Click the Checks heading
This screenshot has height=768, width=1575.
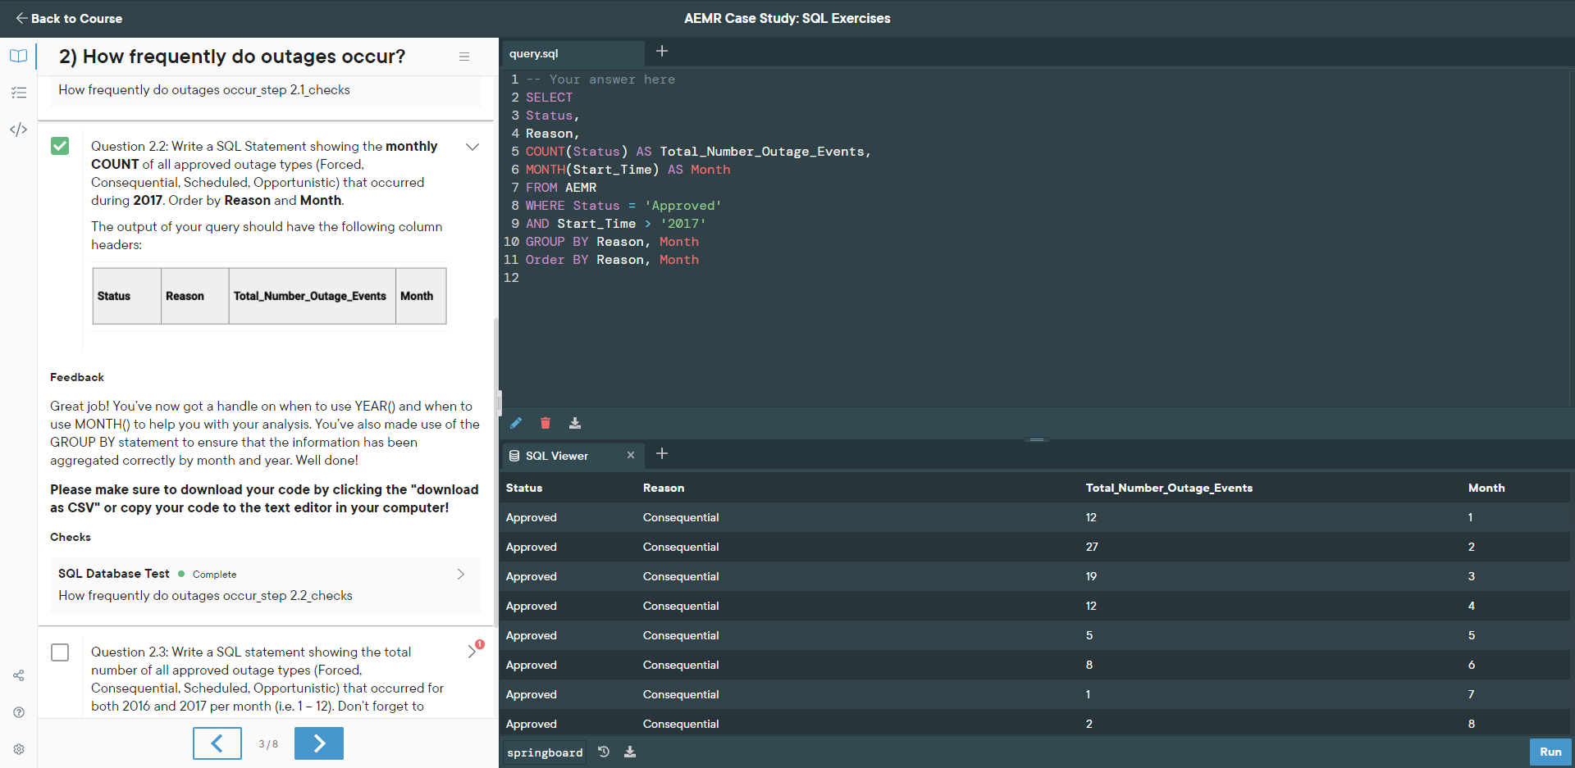click(x=71, y=537)
